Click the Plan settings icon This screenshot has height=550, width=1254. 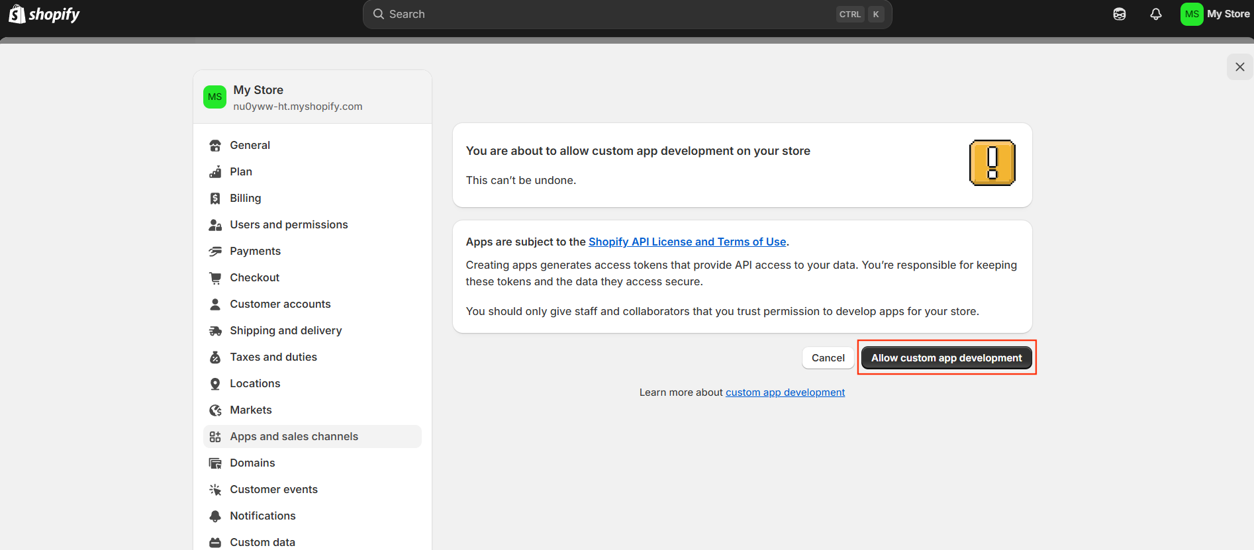(215, 172)
